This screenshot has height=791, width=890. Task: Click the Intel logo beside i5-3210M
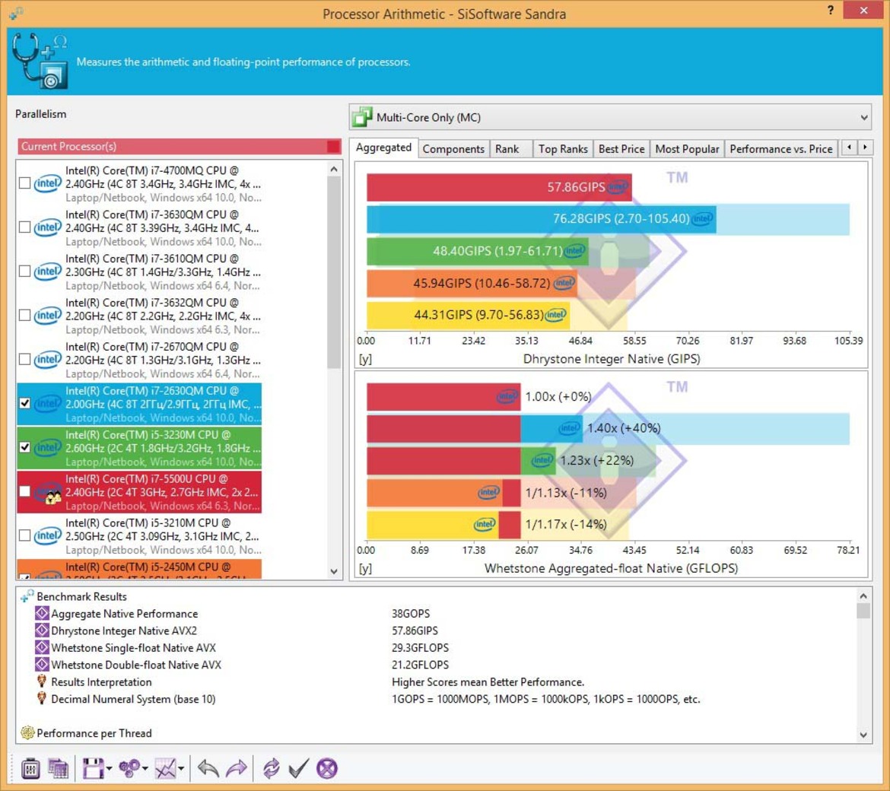(48, 535)
